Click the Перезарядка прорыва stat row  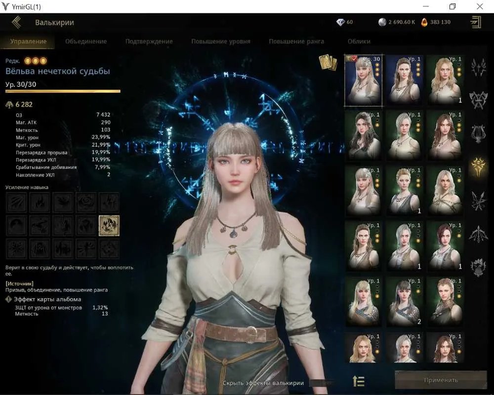tap(63, 153)
